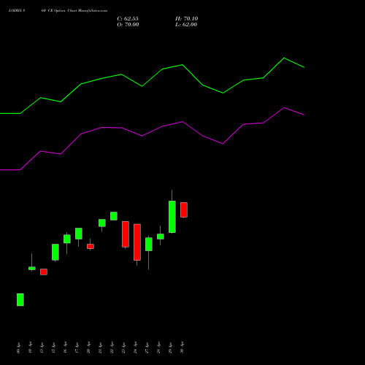Click the green candle for 15 Apr

(55, 252)
